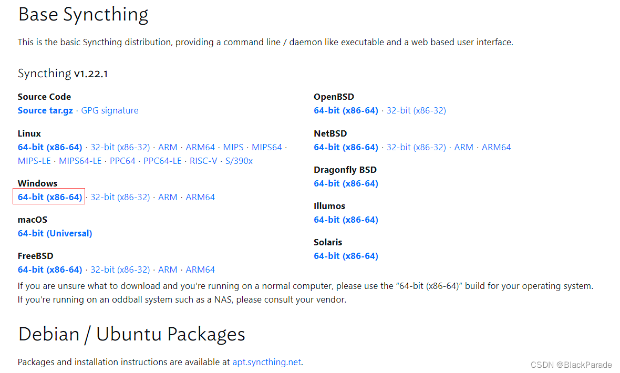
Task: Choose the Linux MIPS64-LE build
Action: [x=80, y=161]
